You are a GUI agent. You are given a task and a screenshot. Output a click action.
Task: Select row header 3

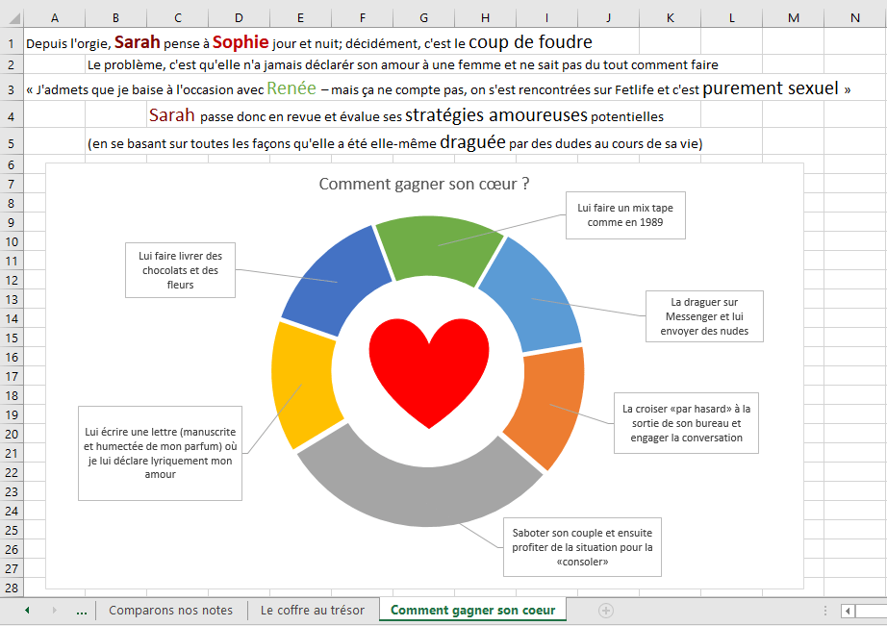[x=11, y=88]
